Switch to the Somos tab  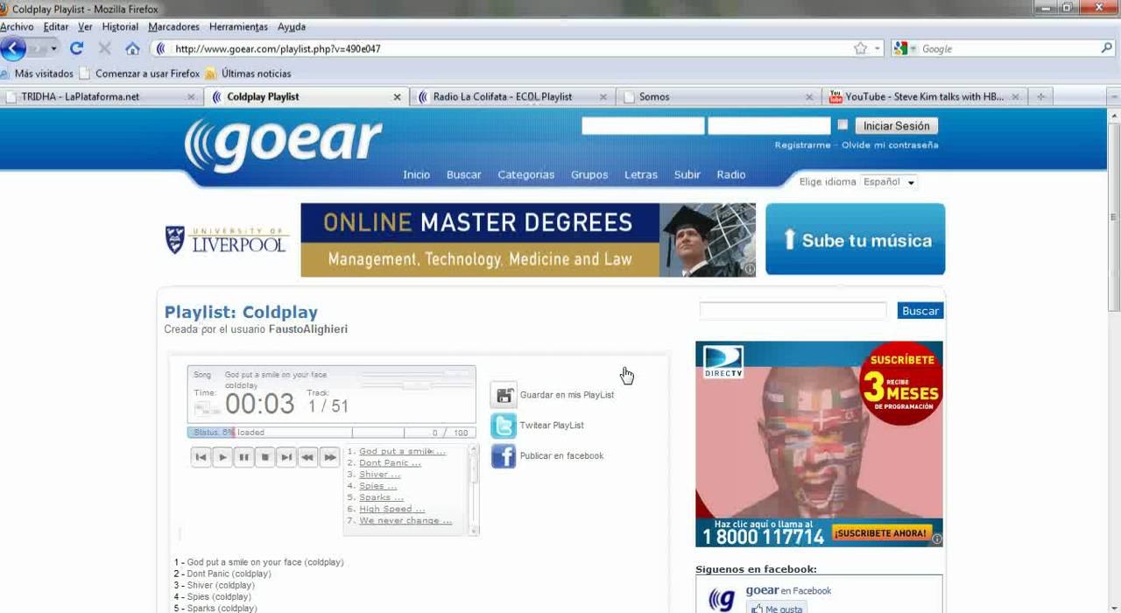718,97
